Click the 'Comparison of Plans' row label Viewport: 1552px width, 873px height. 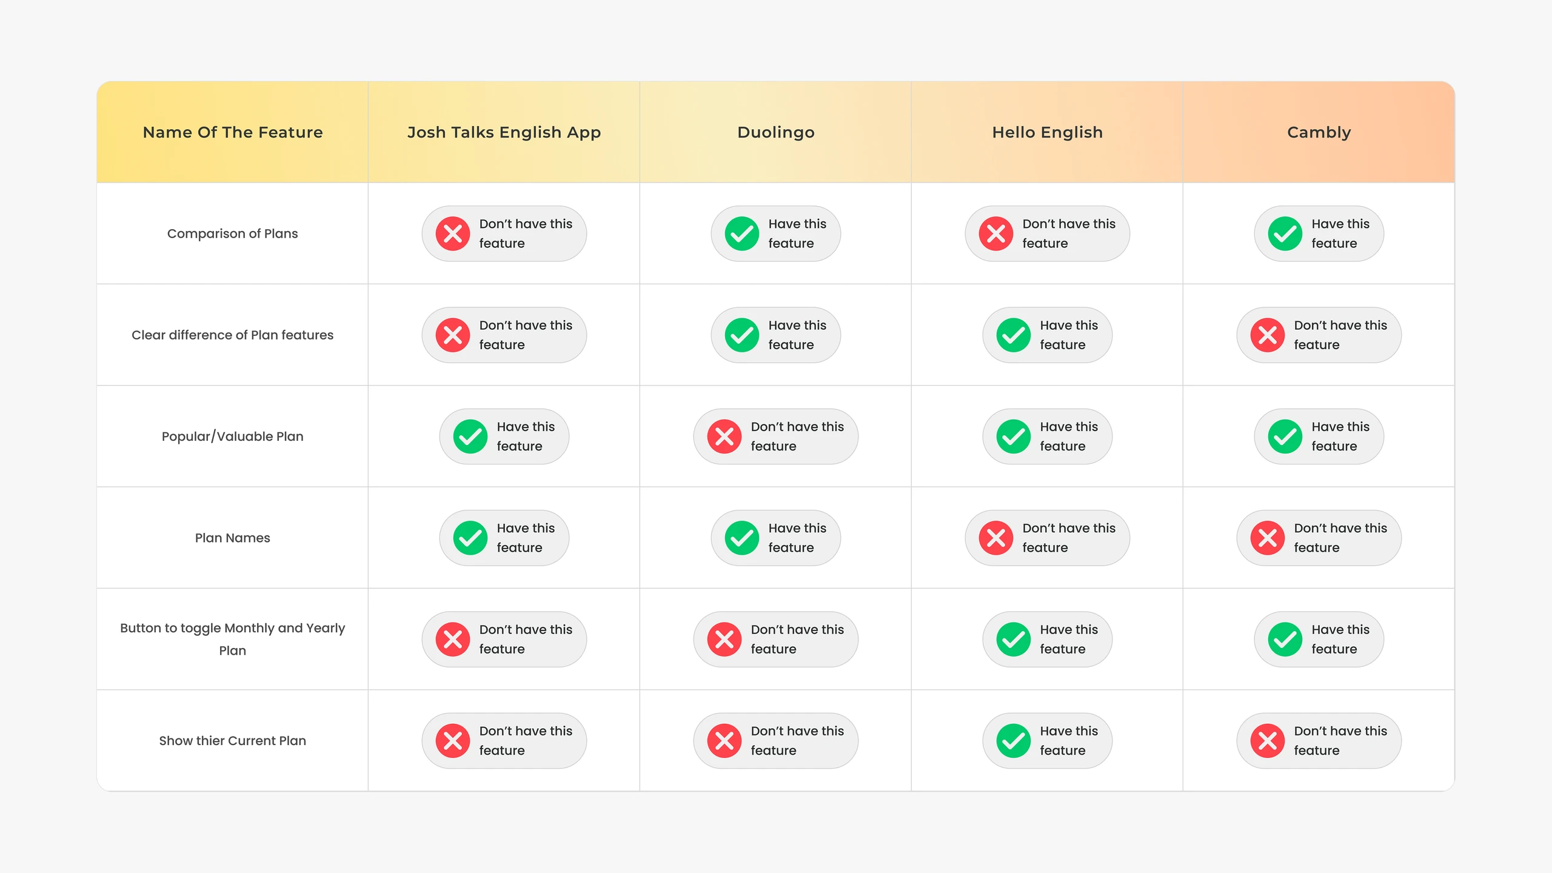click(233, 233)
